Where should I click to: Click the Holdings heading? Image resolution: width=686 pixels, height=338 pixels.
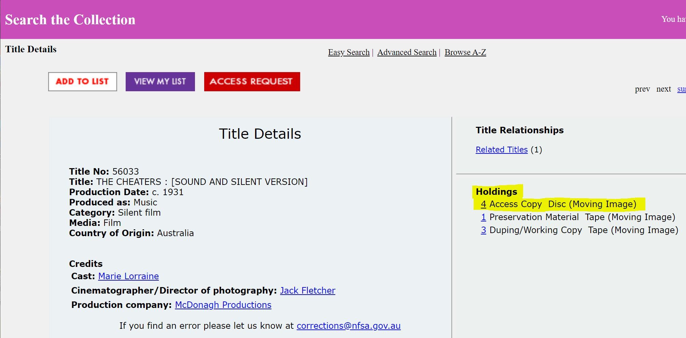pyautogui.click(x=496, y=192)
